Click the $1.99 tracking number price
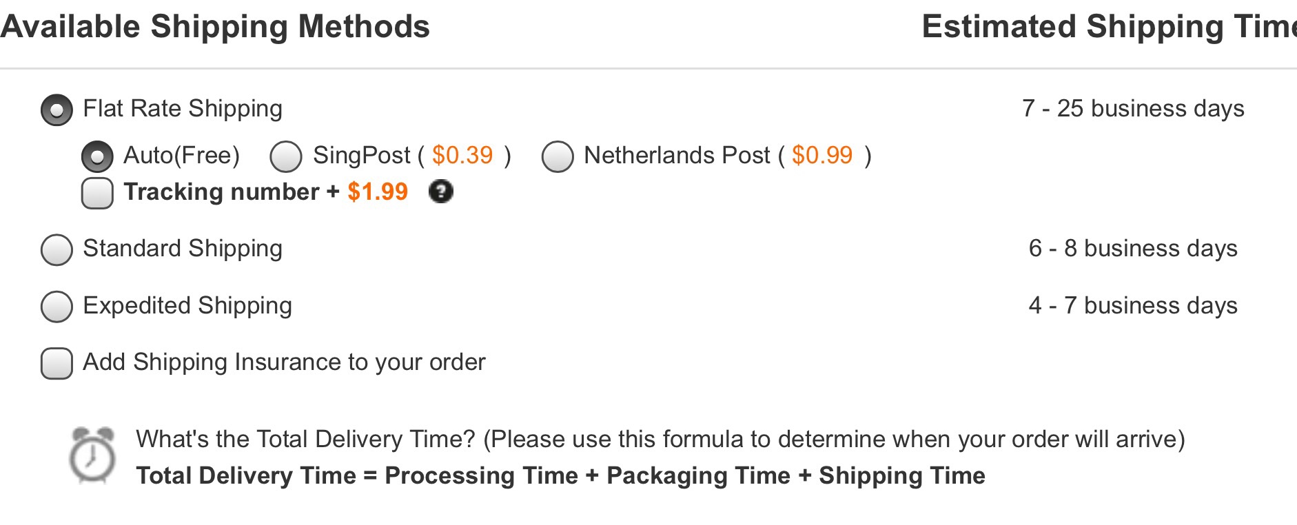 378,192
